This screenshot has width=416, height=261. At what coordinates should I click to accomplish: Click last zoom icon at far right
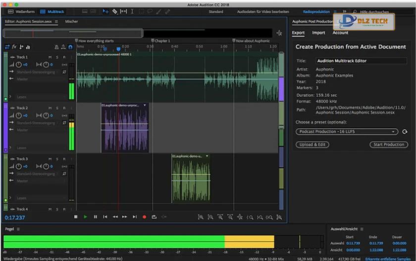(x=279, y=217)
